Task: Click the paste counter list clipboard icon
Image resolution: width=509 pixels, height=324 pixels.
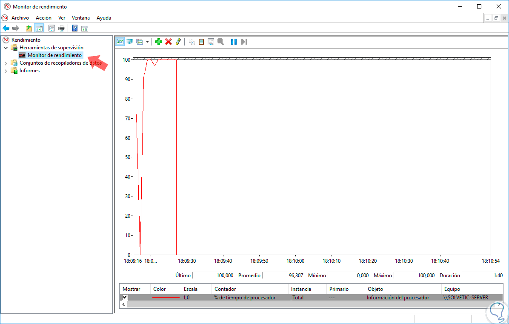Action: 201,42
